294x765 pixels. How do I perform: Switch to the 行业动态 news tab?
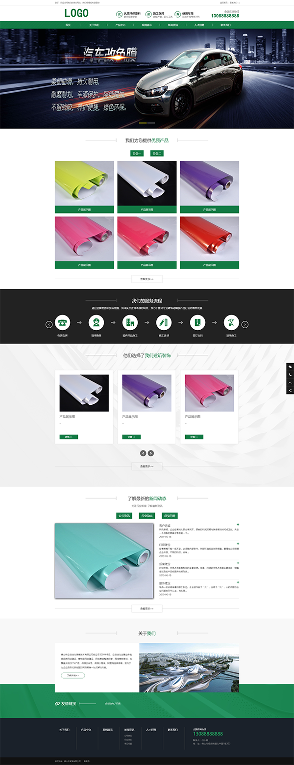147,516
